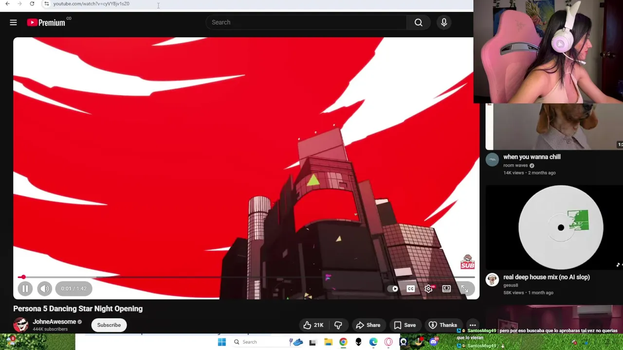Open JohneAwesome channel avatar

pyautogui.click(x=20, y=325)
